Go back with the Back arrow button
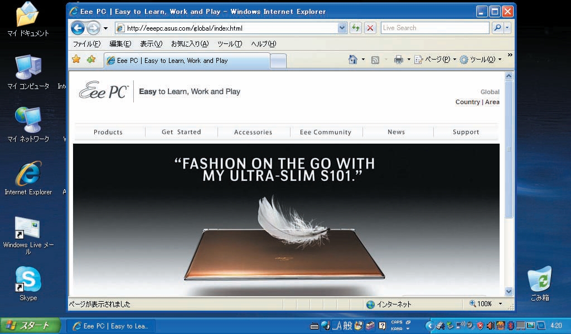The height and width of the screenshot is (334, 571). pyautogui.click(x=78, y=28)
